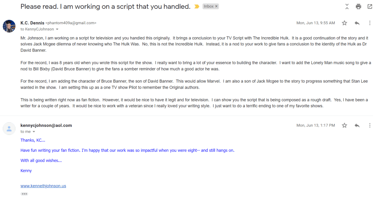This screenshot has height=200, width=376.
Task: Expand the 'to me' recipient details
Action: [x=34, y=132]
